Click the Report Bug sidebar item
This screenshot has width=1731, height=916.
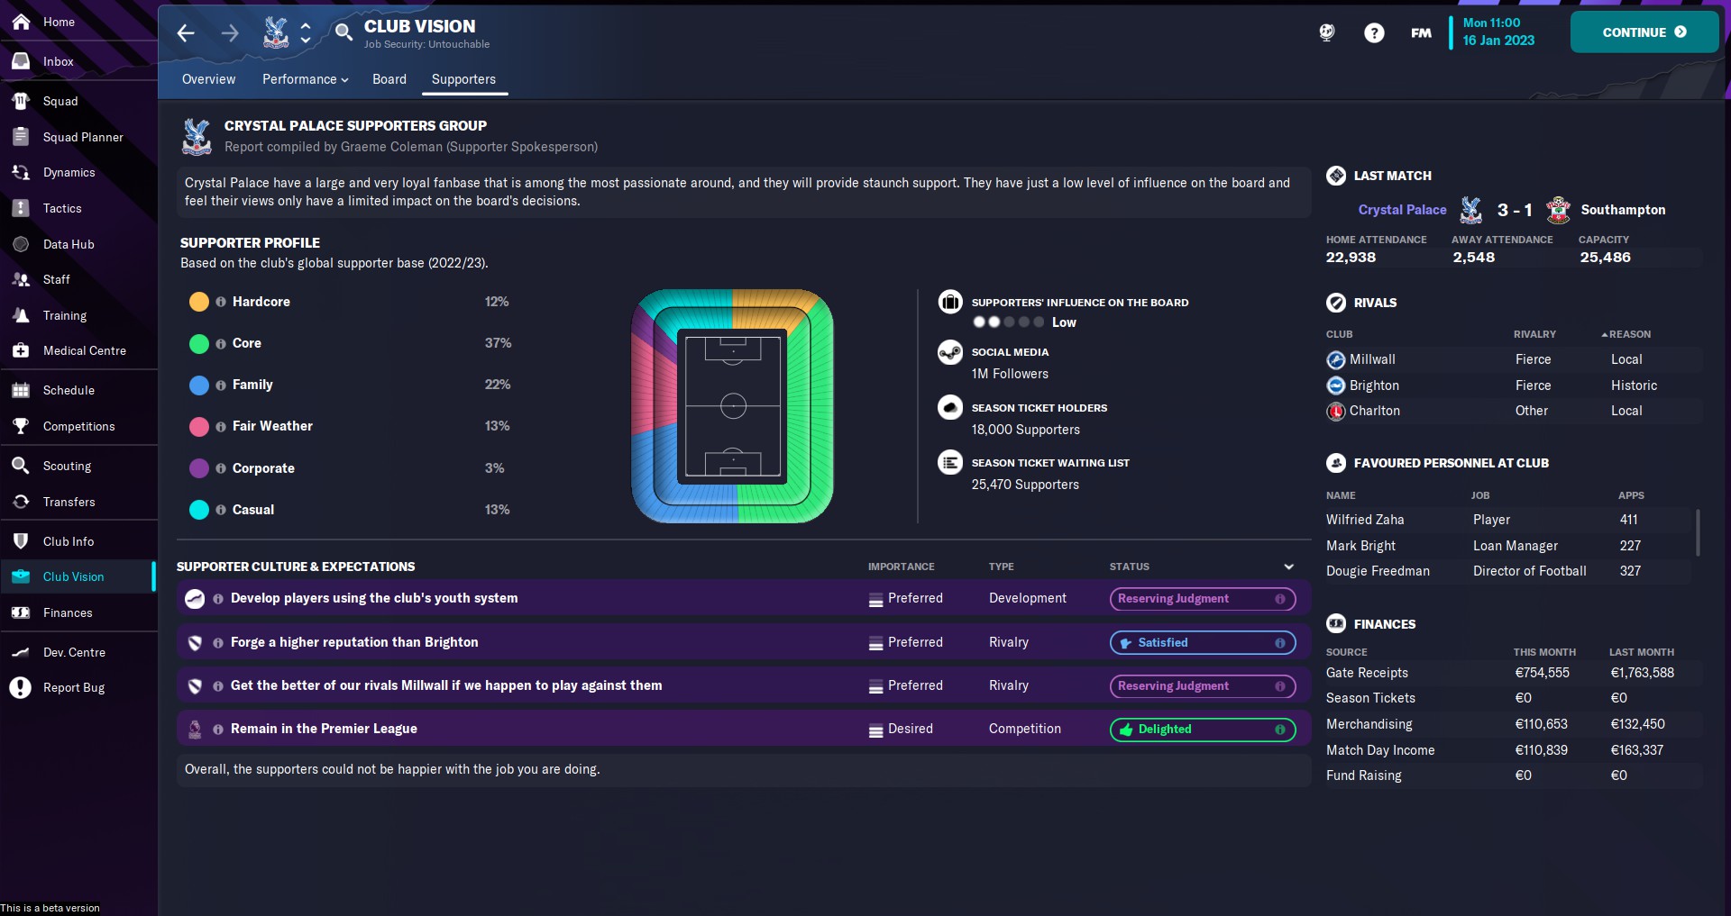tap(74, 687)
